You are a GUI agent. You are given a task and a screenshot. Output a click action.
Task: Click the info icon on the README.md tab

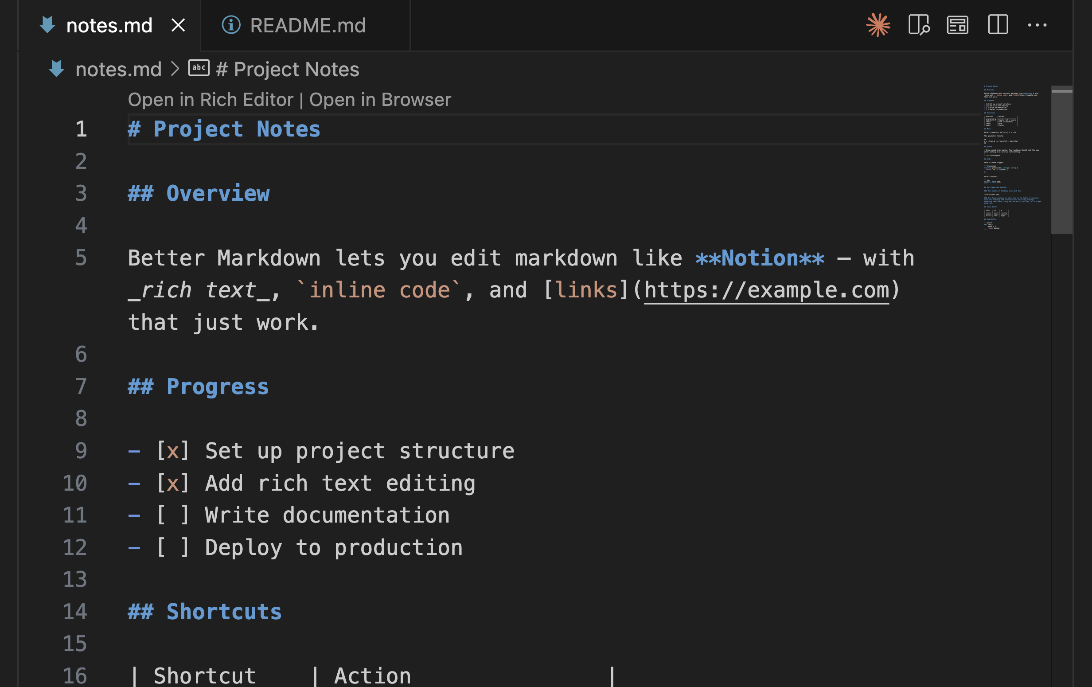pyautogui.click(x=231, y=26)
